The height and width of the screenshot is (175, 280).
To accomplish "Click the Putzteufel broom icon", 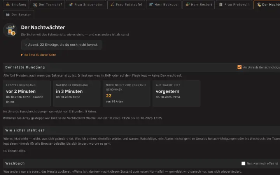I will click(x=112, y=4).
